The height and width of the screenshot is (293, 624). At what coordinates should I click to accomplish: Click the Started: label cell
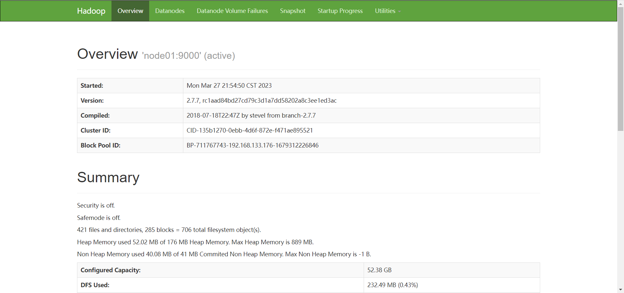(130, 86)
